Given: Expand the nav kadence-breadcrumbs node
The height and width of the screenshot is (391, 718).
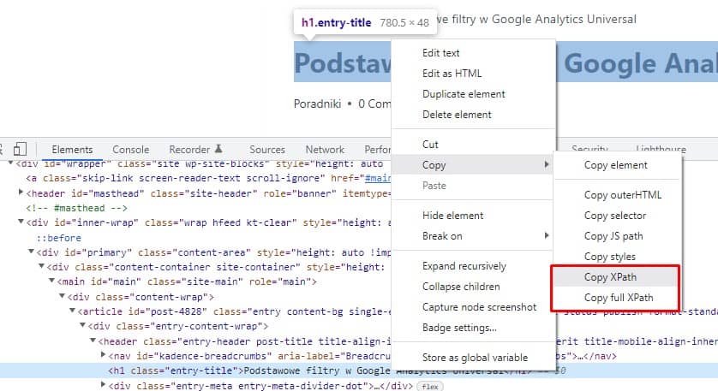Looking at the screenshot, I should pos(104,356).
